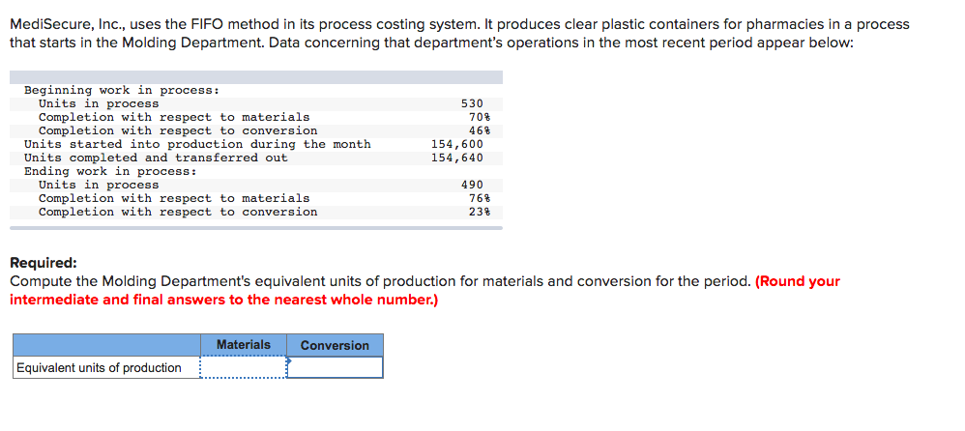Click the Materials equivalent units input field
The height and width of the screenshot is (431, 965).
244,367
